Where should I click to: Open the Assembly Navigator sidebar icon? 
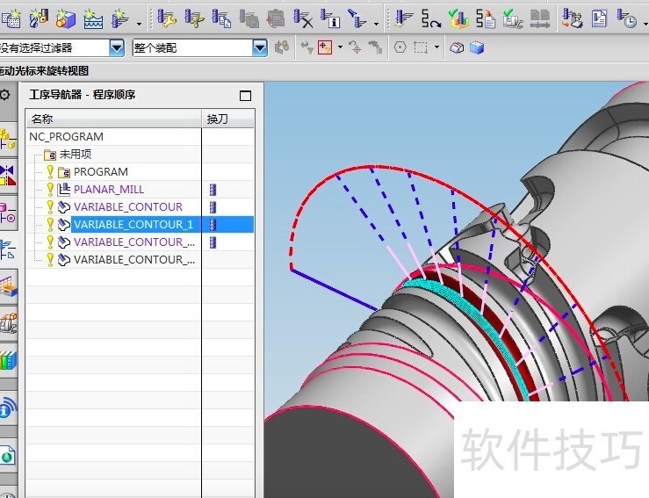click(x=8, y=138)
